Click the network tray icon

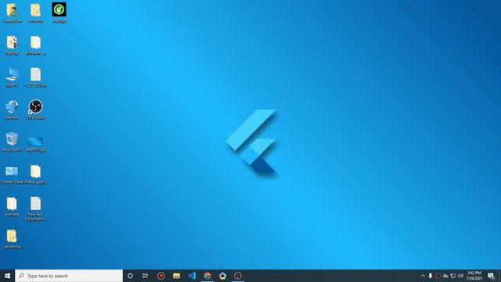click(452, 276)
